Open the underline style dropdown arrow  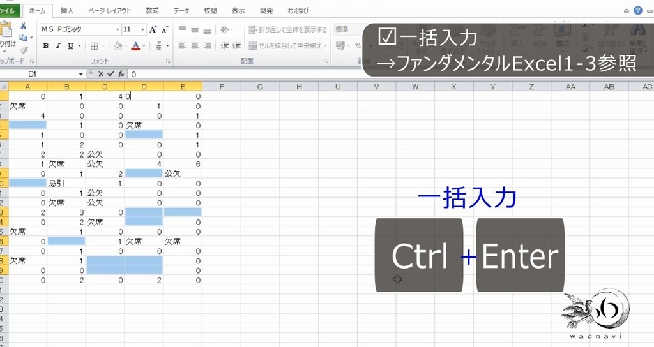coord(79,46)
